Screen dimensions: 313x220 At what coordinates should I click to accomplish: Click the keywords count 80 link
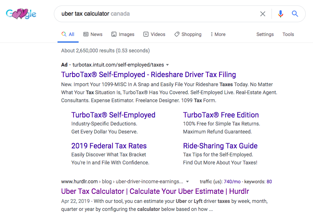(x=269, y=181)
